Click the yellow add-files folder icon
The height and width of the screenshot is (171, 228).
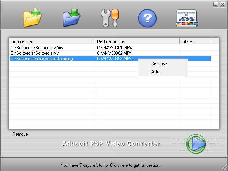32,18
